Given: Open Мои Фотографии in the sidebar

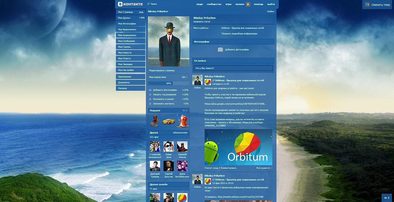Looking at the screenshot, I should point(131,24).
